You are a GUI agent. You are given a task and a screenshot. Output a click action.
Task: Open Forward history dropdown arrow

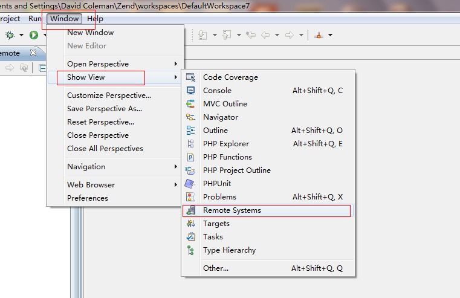tap(301, 35)
